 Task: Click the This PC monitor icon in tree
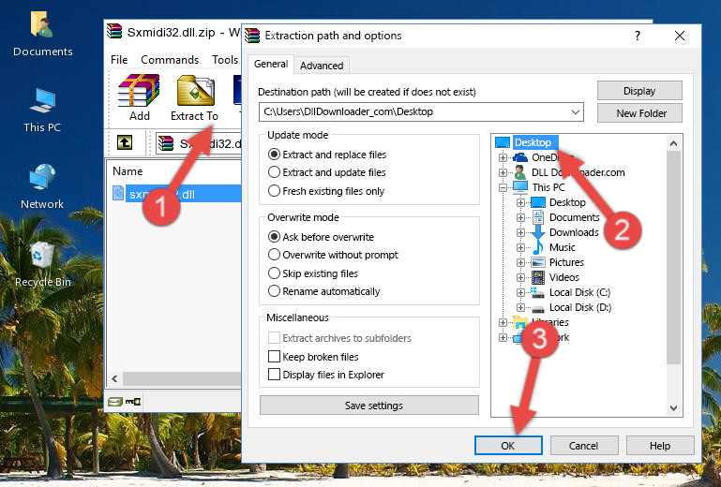(520, 187)
